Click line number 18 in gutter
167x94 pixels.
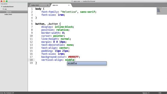pos(31,60)
